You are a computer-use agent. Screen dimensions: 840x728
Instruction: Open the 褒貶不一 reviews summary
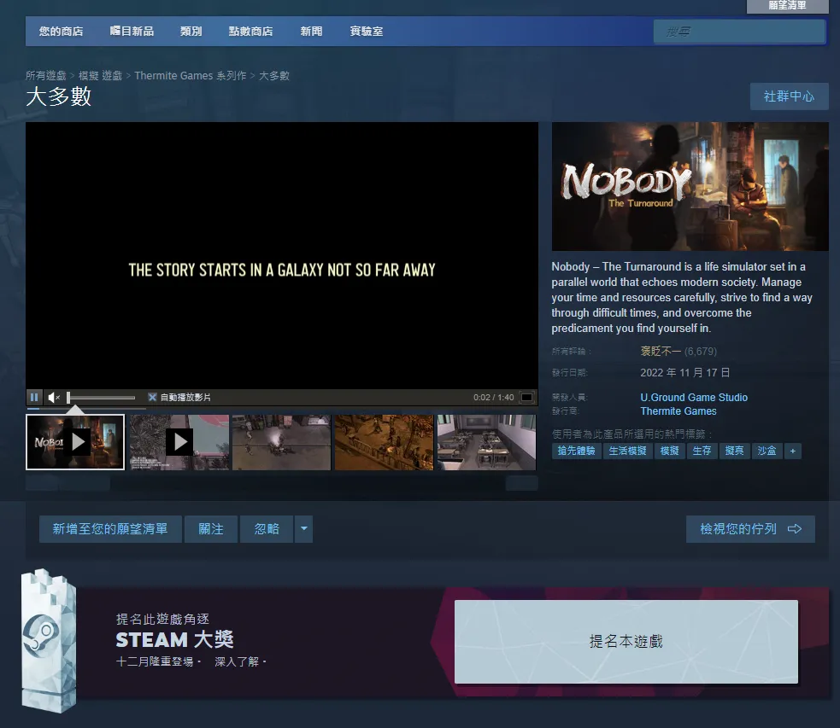click(661, 352)
